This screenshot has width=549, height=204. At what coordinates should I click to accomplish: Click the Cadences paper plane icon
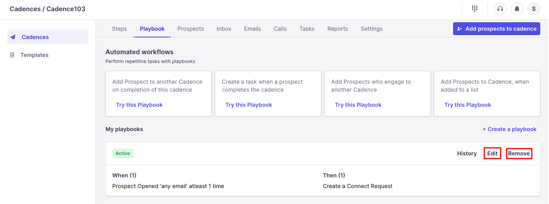pyautogui.click(x=13, y=37)
